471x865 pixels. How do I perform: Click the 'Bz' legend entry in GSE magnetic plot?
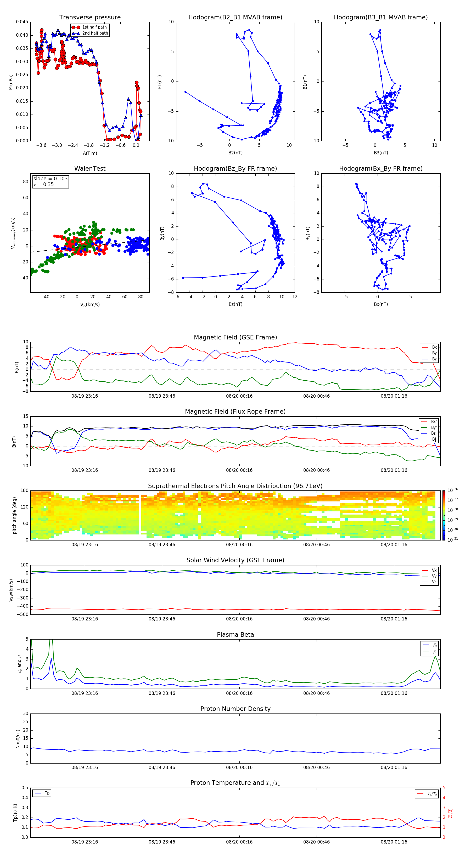tap(430, 359)
